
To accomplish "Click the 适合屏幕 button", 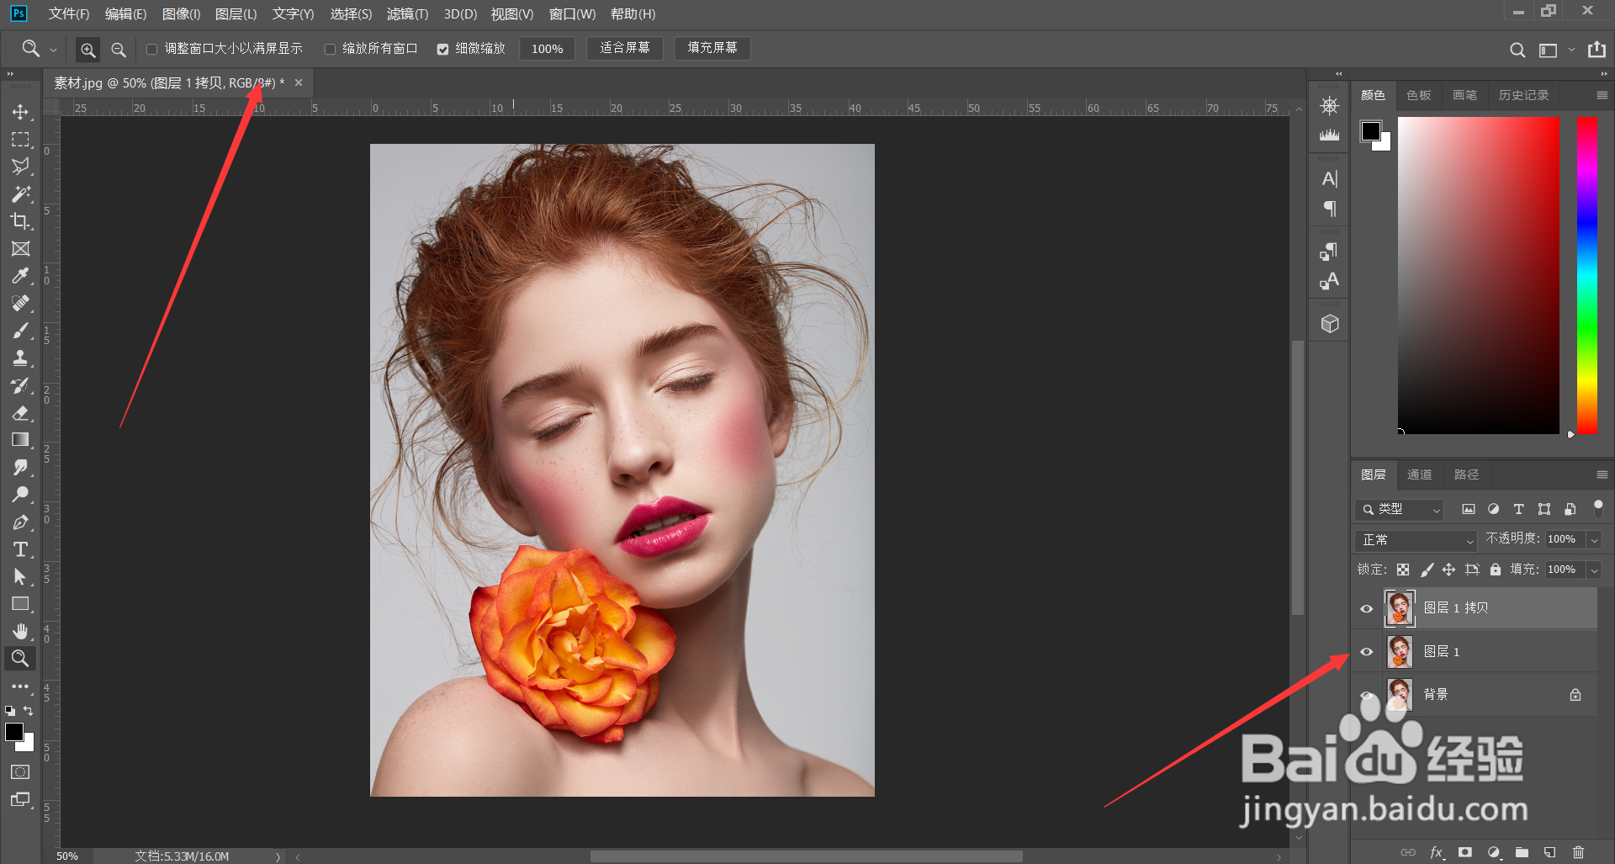I will (x=624, y=49).
